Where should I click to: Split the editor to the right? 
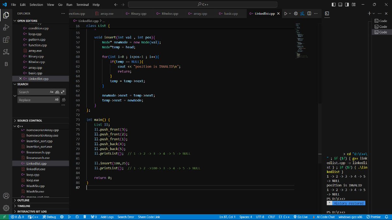pos(309,14)
